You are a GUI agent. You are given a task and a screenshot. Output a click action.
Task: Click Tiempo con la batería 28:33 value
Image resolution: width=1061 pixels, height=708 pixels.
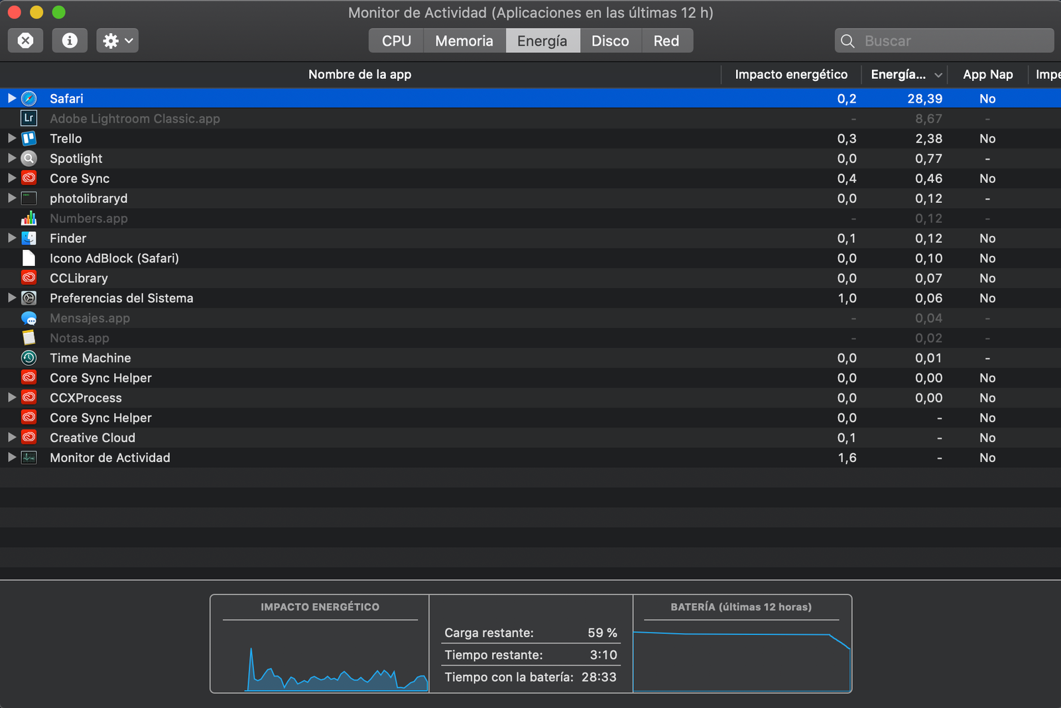(599, 677)
